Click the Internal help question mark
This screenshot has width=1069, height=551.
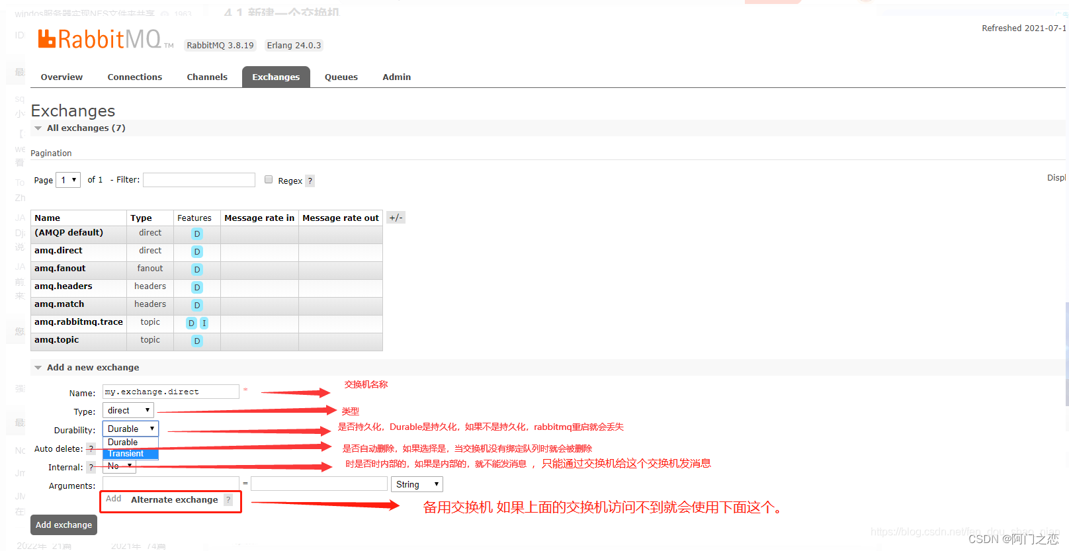click(91, 468)
